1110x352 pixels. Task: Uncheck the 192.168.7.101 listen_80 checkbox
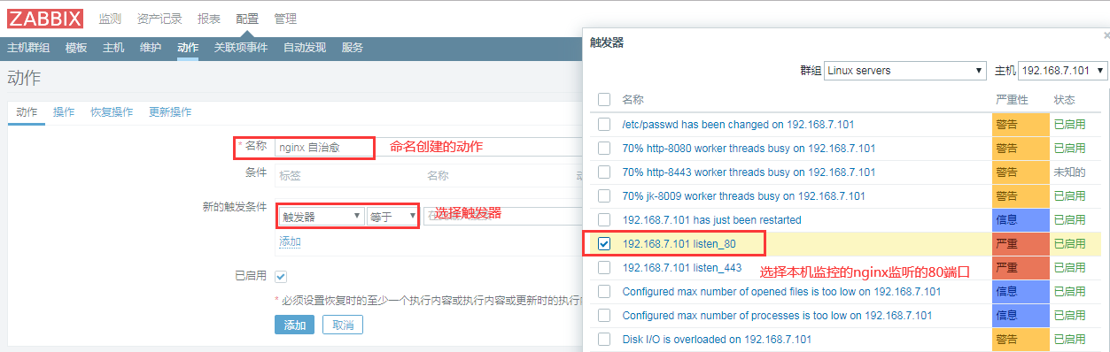tap(604, 243)
